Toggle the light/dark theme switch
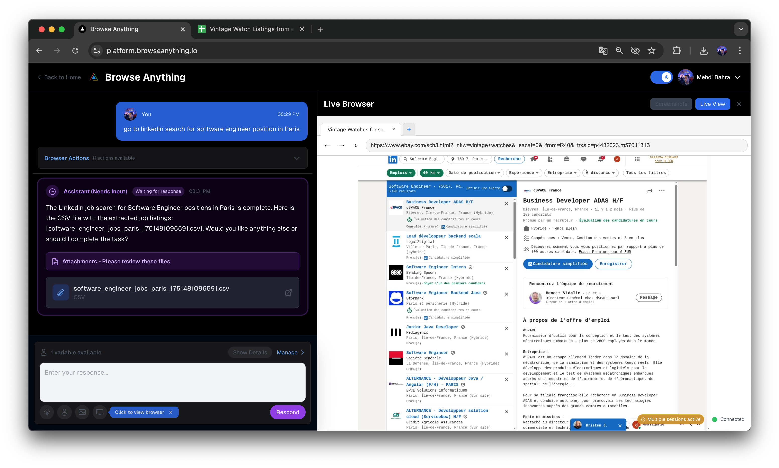Screen dimensions: 779x468 (661, 77)
